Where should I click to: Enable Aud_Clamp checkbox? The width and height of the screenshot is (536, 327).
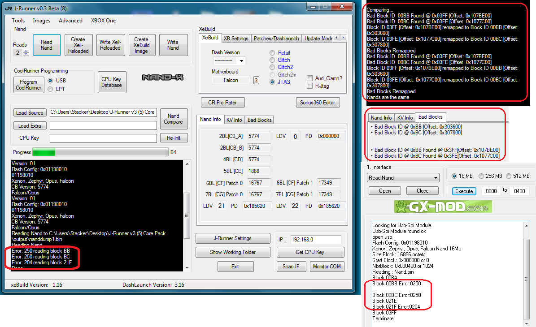pyautogui.click(x=309, y=78)
